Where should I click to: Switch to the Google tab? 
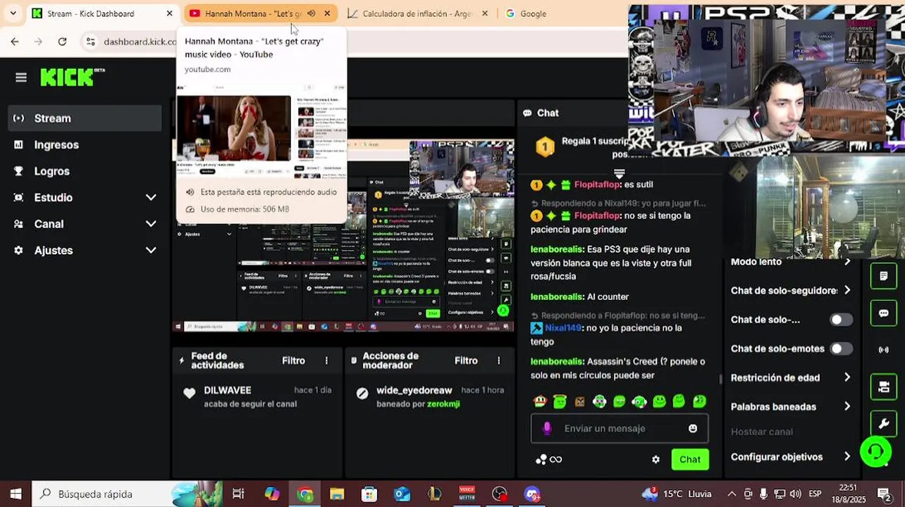tap(533, 13)
